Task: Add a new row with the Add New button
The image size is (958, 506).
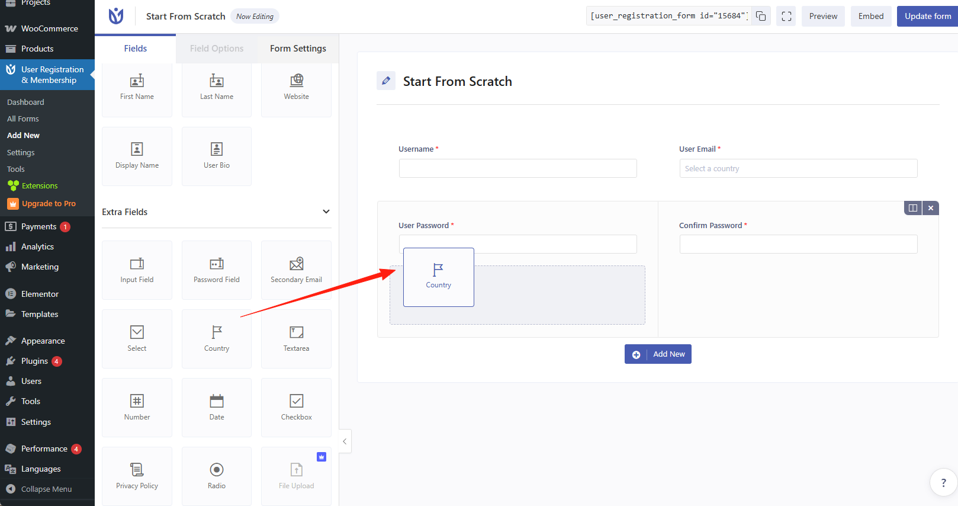Action: coord(658,354)
